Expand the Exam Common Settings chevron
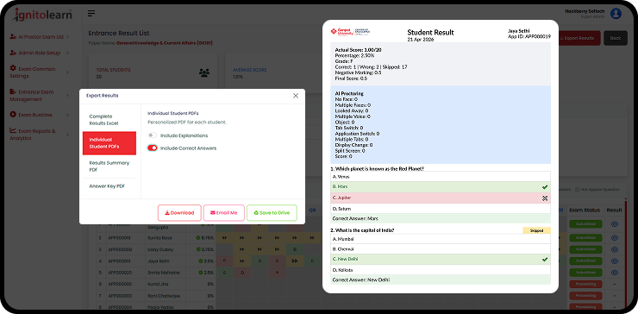638x314 pixels. tap(67, 72)
